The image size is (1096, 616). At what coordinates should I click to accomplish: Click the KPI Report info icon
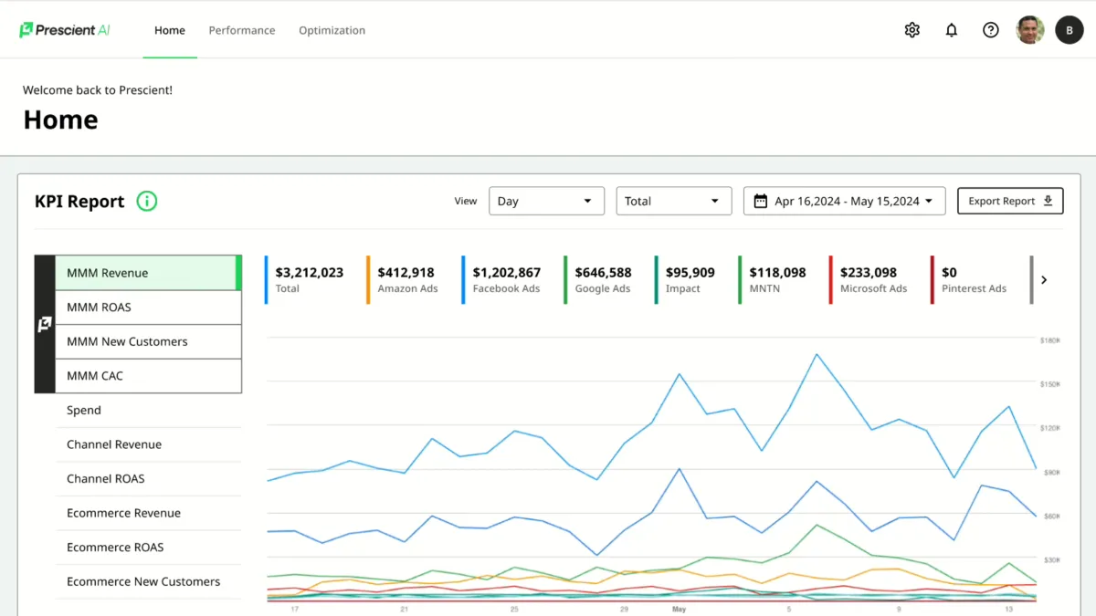(147, 202)
